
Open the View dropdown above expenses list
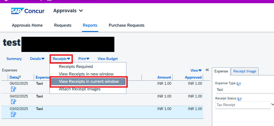tap(196, 70)
